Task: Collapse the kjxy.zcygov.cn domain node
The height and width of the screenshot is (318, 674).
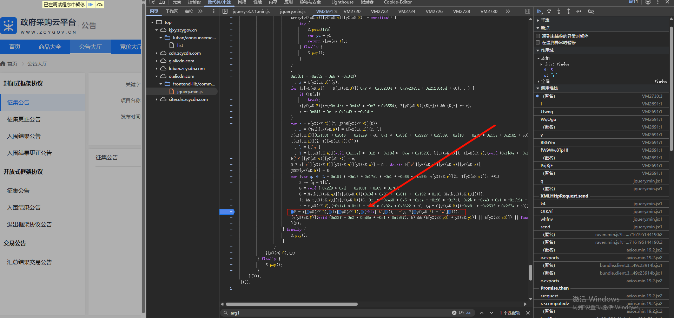Action: click(157, 30)
